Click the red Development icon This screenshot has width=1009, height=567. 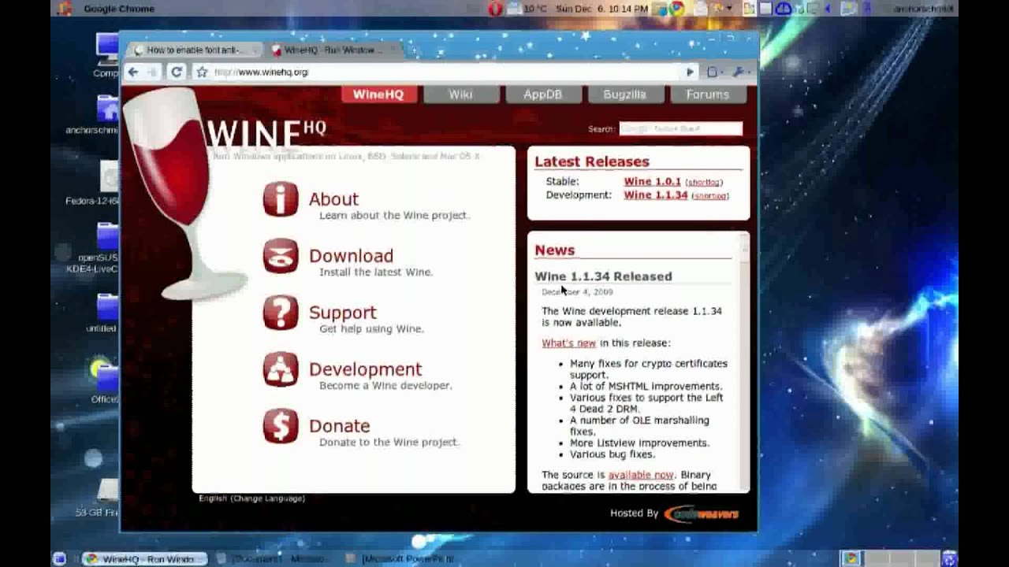281,369
